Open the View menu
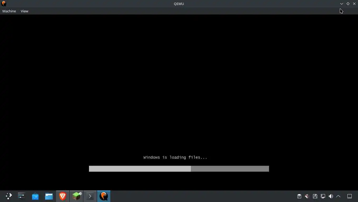 click(24, 11)
